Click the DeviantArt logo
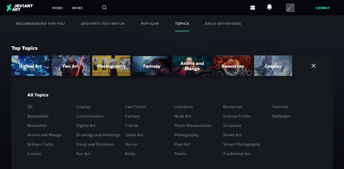This screenshot has height=169, width=344. coord(20,8)
